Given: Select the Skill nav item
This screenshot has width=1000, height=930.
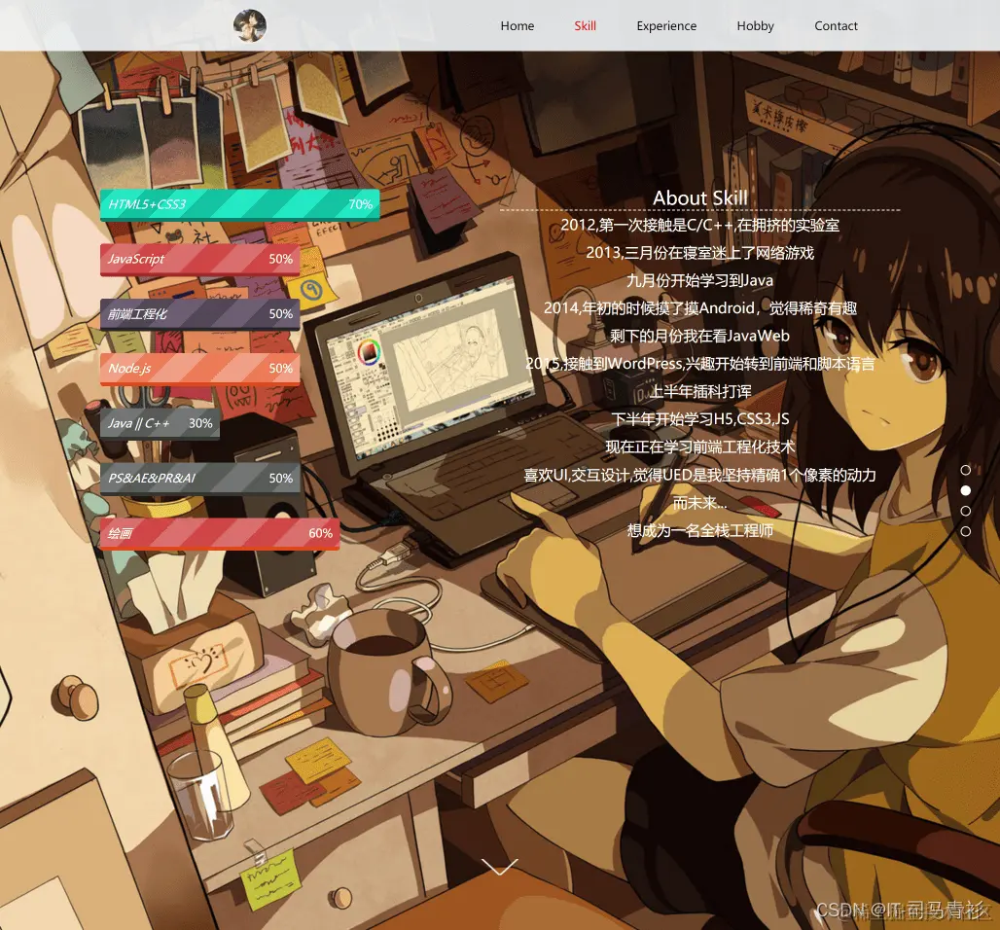Looking at the screenshot, I should click(585, 26).
